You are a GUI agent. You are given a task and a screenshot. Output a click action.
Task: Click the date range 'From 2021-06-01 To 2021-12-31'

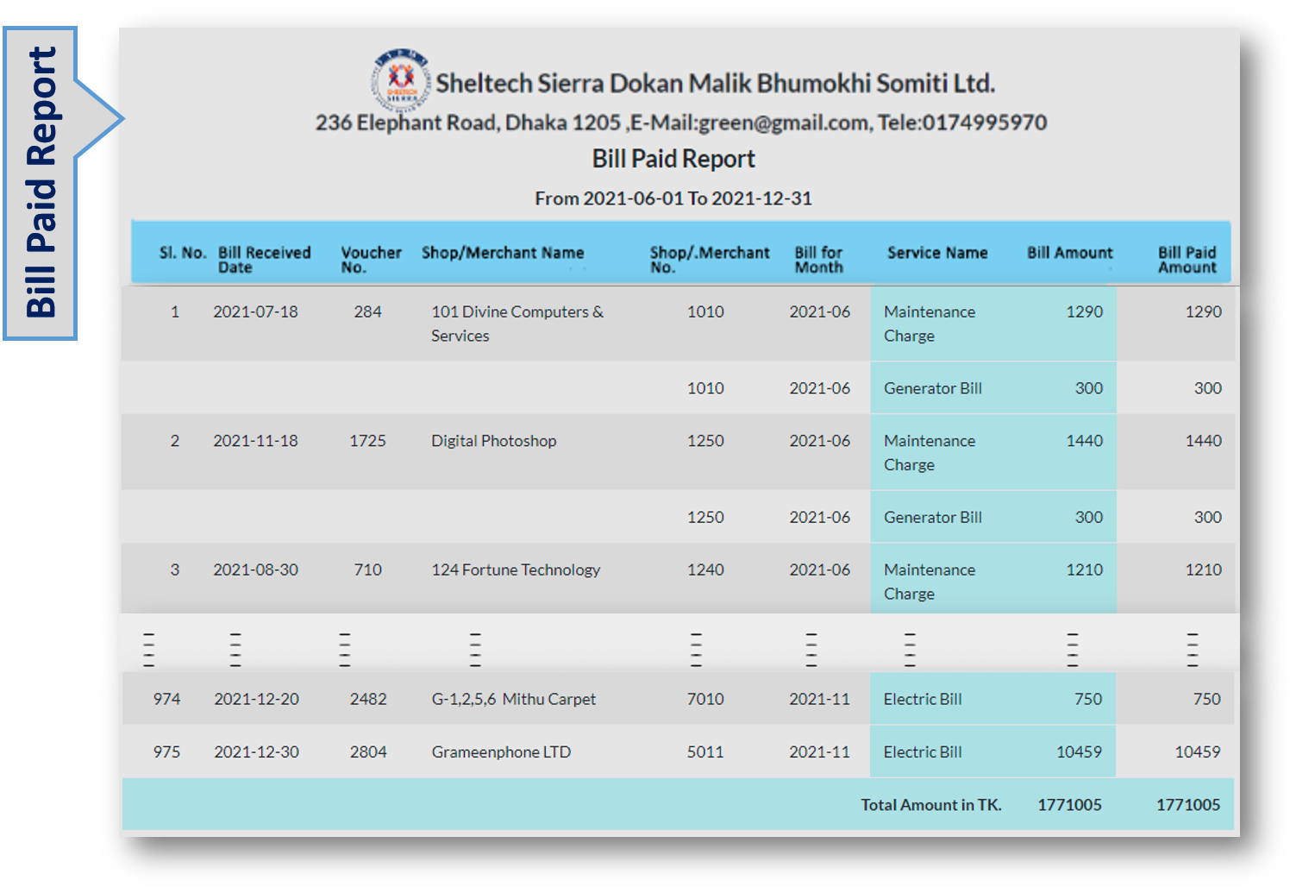click(x=673, y=198)
